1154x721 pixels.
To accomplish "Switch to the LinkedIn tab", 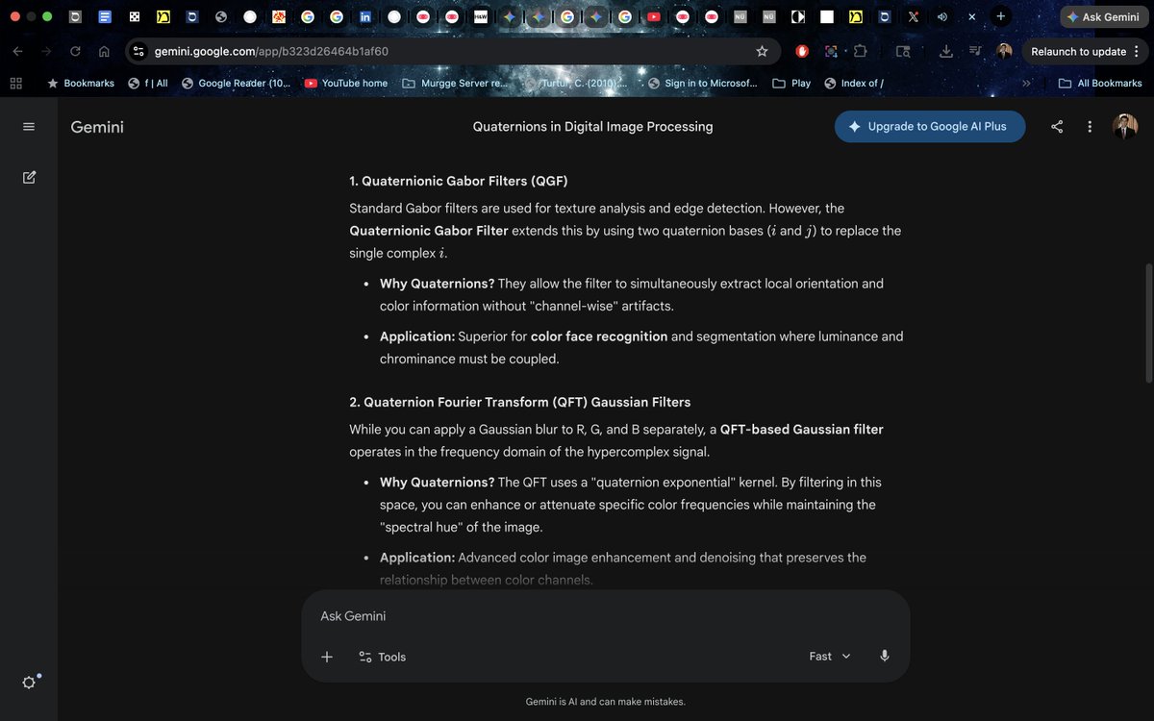I will (365, 16).
